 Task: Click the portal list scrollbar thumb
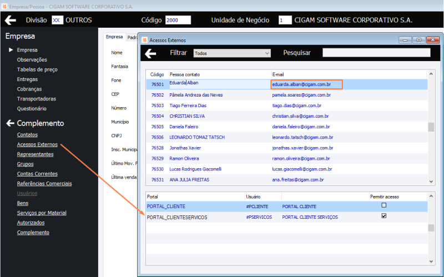[431, 228]
